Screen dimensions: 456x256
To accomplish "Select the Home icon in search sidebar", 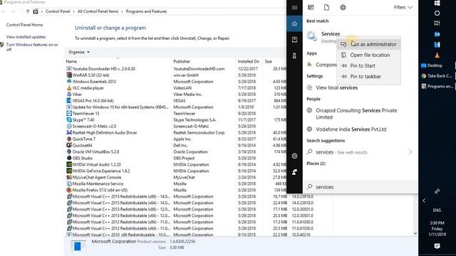I will tap(294, 23).
